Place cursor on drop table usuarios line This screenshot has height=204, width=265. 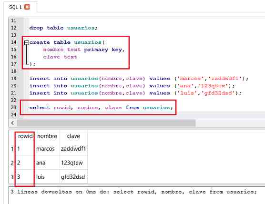(63, 28)
